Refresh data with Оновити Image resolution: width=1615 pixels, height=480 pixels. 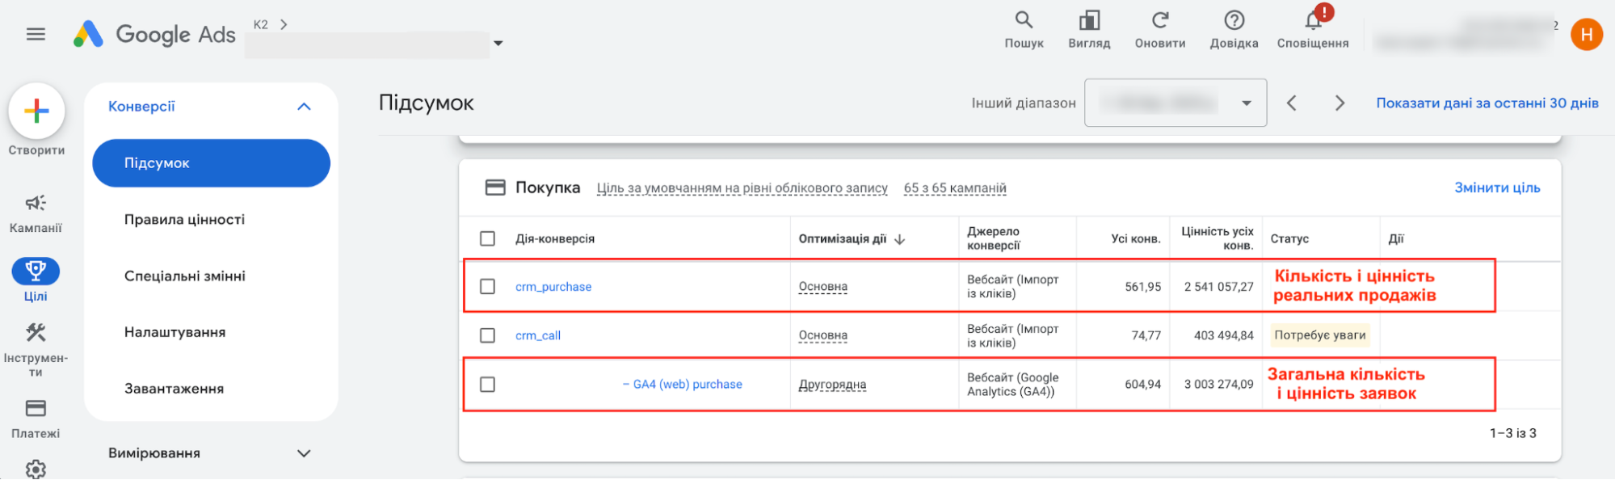(1160, 30)
